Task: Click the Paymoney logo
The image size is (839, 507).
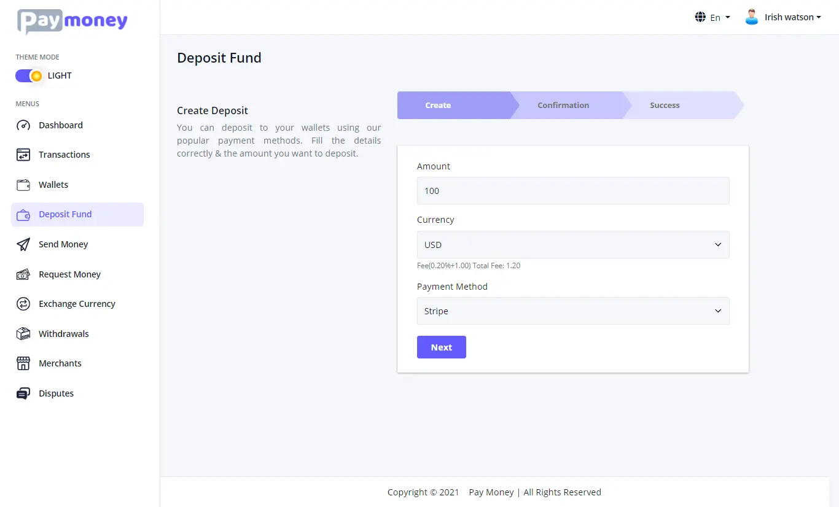Action: pyautogui.click(x=72, y=21)
